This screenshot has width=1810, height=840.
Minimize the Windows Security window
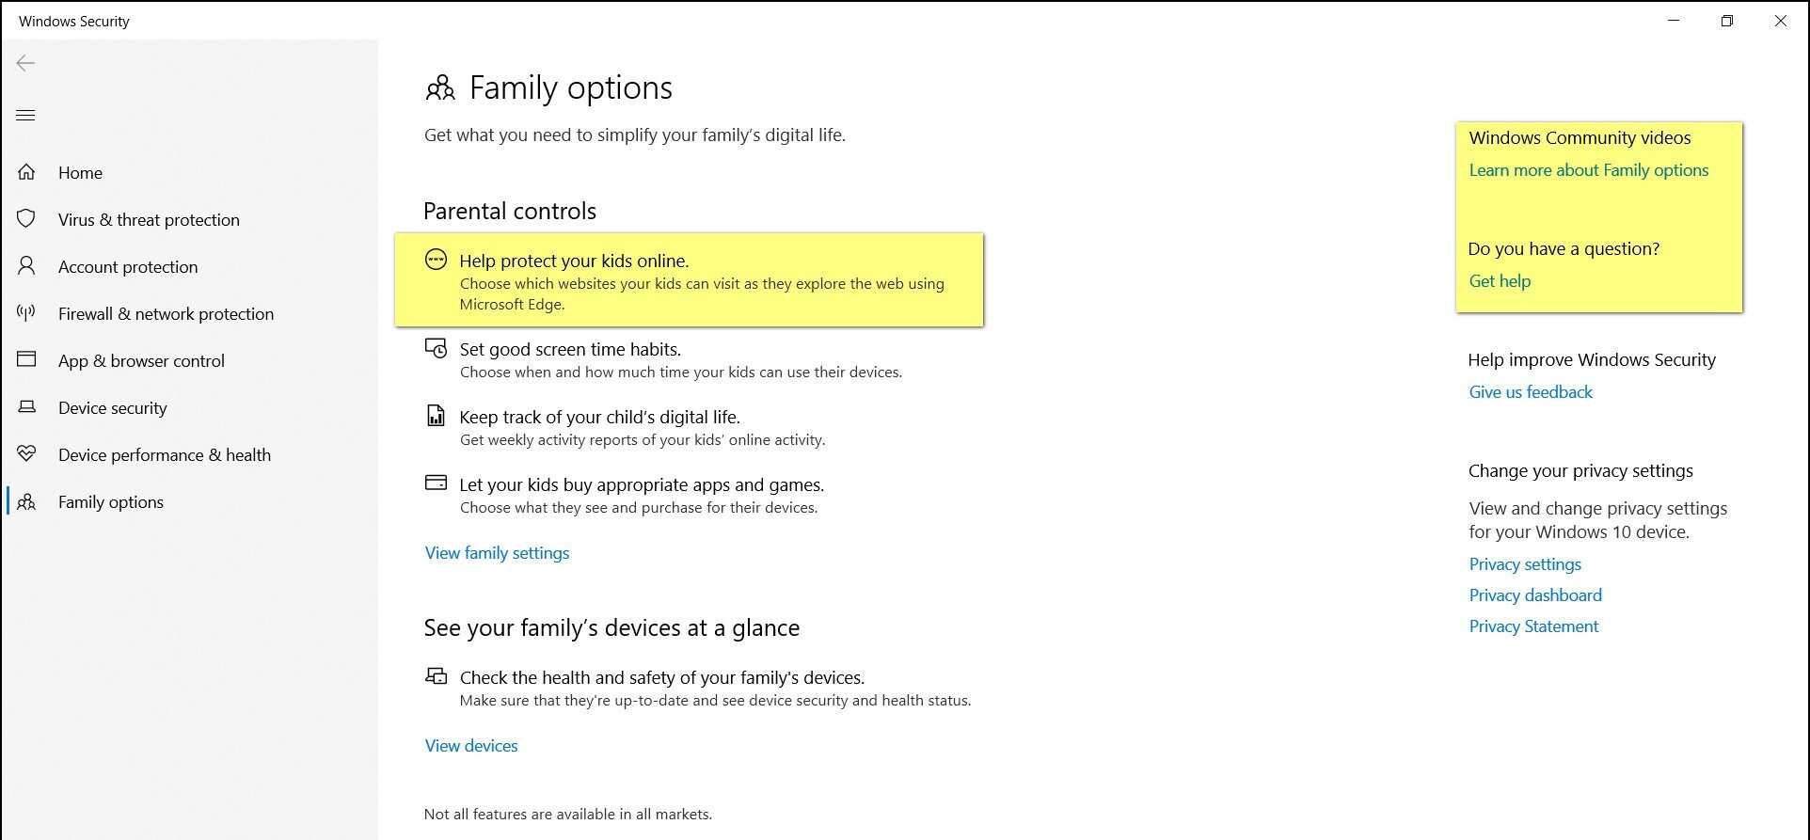(x=1674, y=21)
